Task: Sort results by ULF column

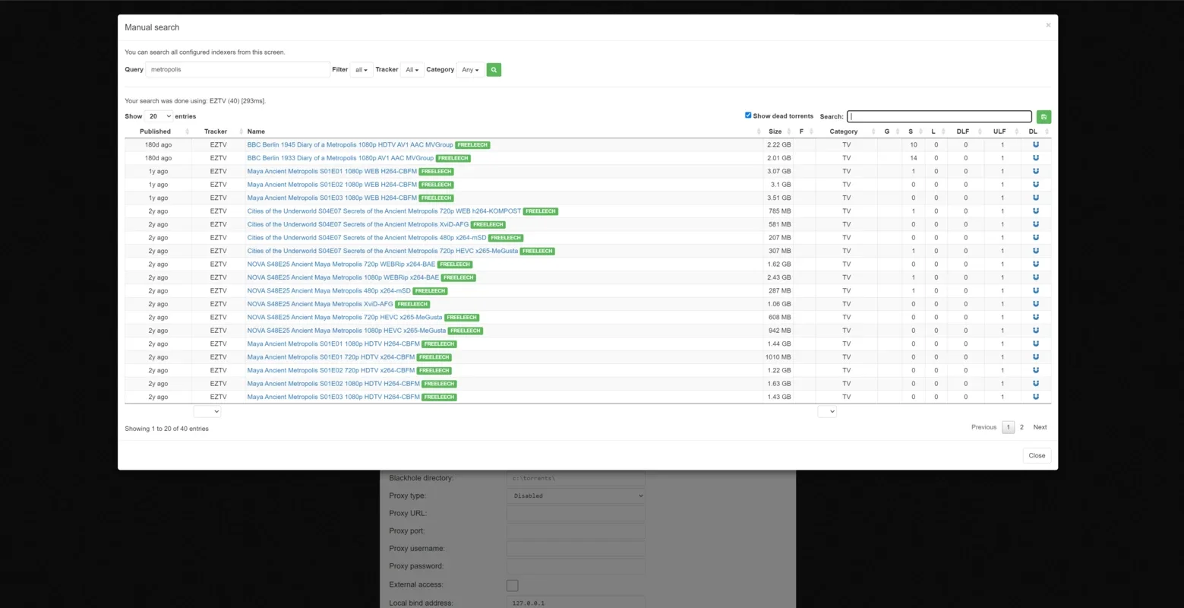Action: [x=1002, y=131]
